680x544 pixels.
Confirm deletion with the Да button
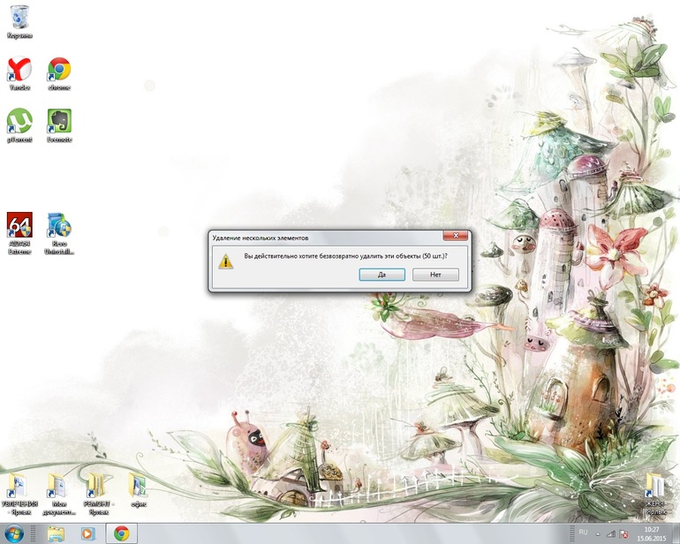click(x=382, y=275)
